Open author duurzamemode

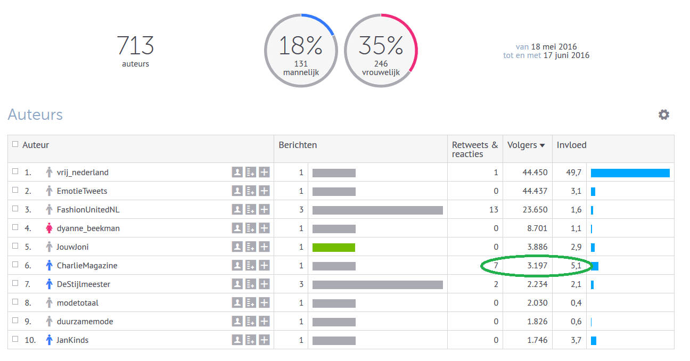85,321
